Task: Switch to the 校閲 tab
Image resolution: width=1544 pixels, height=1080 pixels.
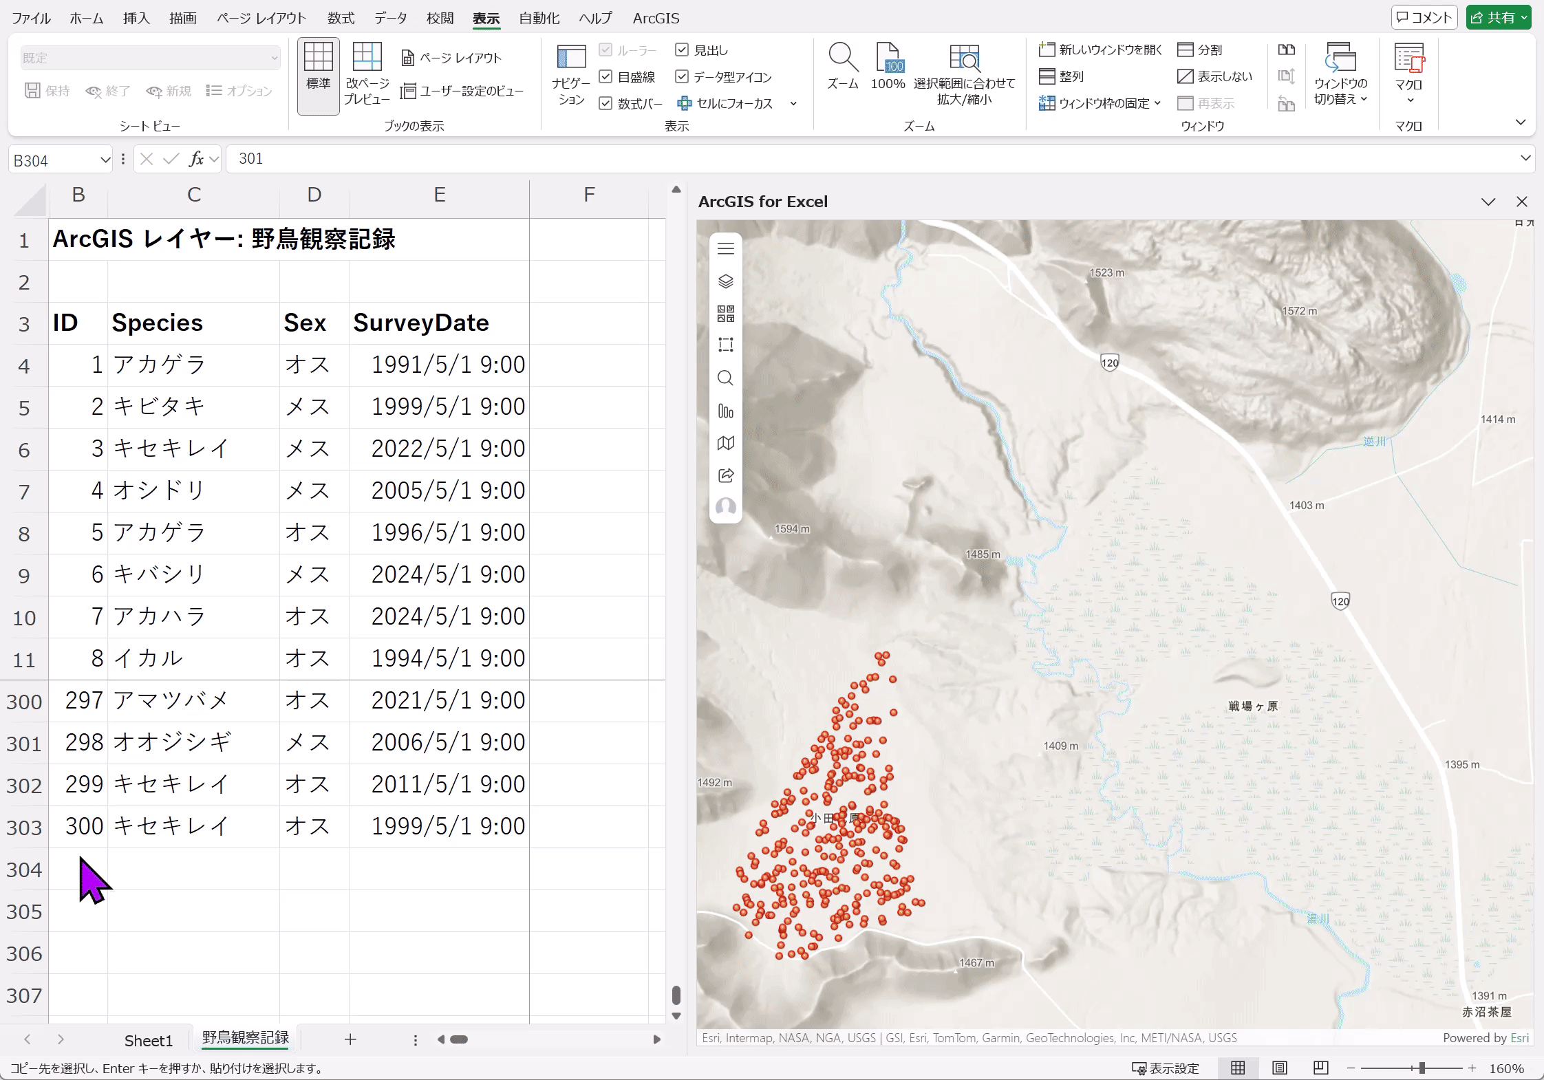Action: (440, 18)
